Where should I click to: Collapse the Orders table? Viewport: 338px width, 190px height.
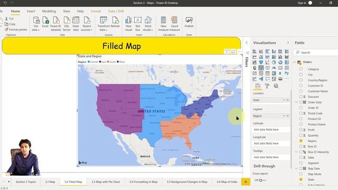coord(295,62)
